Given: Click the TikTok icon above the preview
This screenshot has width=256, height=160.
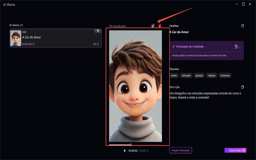Looking at the screenshot, I should pos(153,26).
